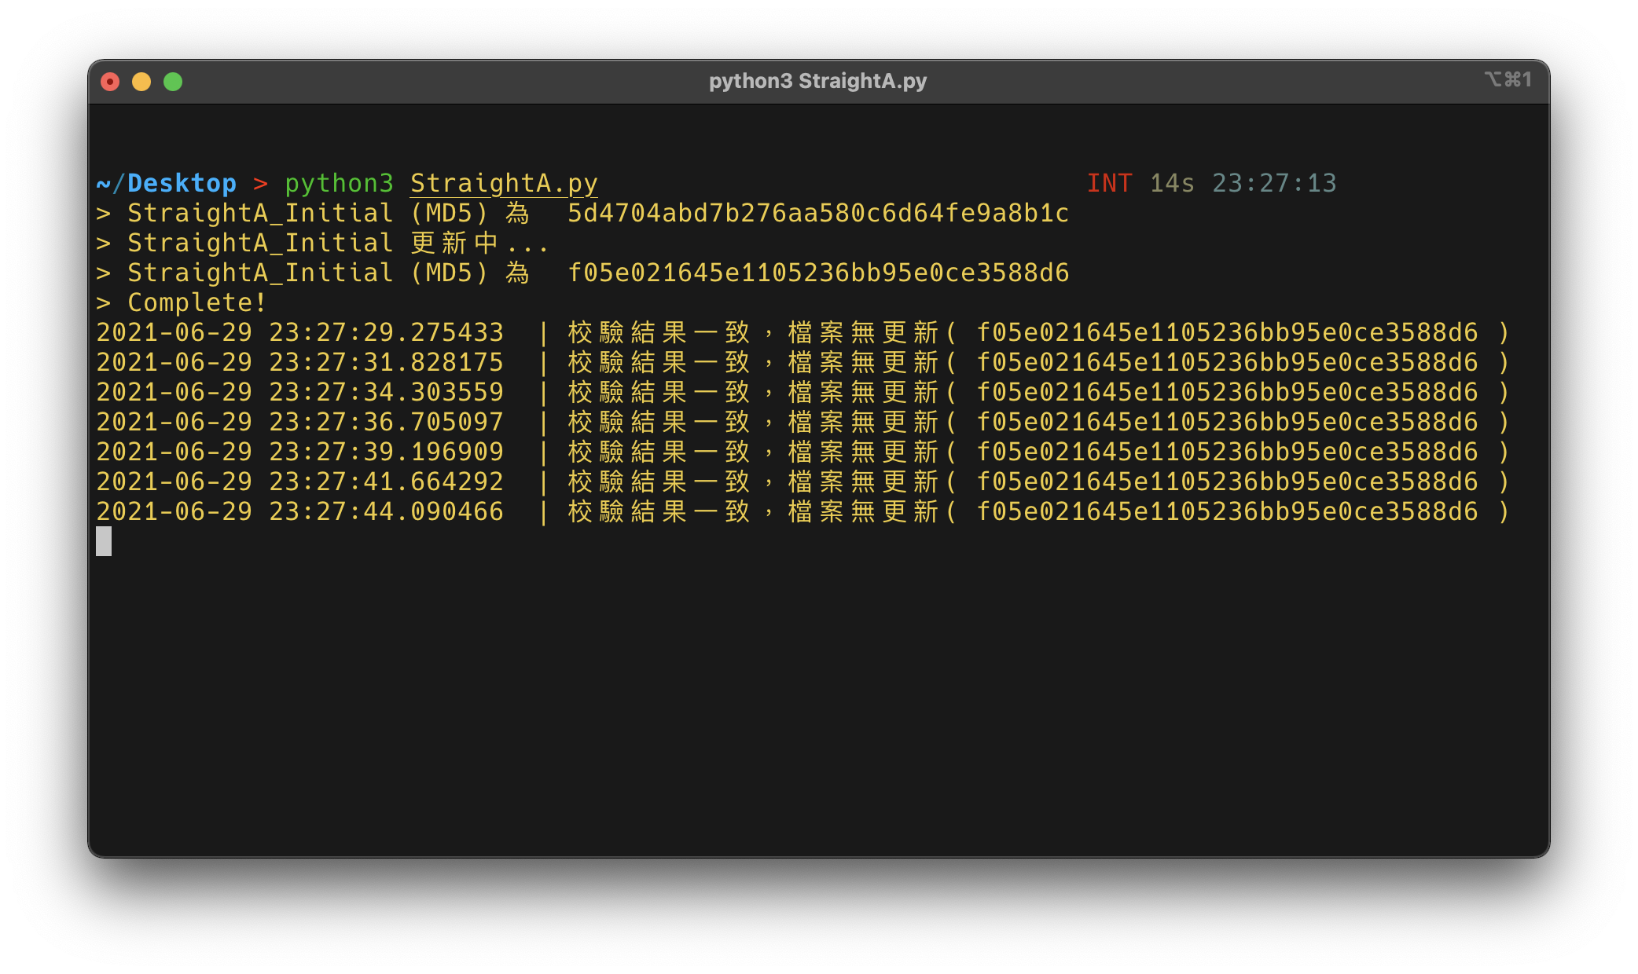Image resolution: width=1638 pixels, height=974 pixels.
Task: Click the green fullscreen window button
Action: click(x=173, y=82)
